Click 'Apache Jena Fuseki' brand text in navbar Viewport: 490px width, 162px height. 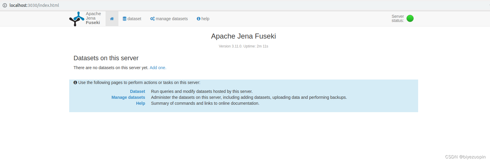93,18
